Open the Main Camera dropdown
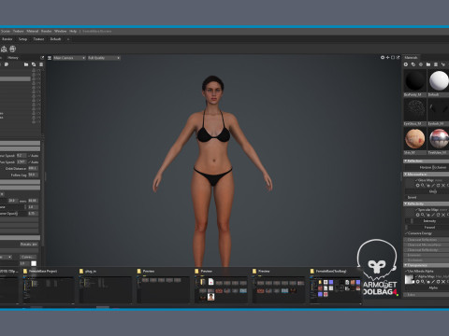 (69, 58)
